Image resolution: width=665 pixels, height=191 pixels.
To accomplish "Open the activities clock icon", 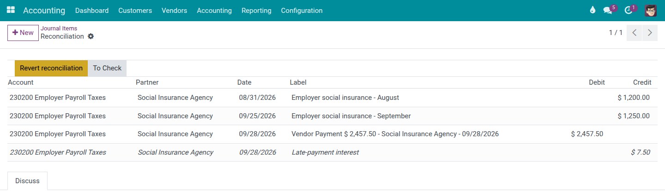I will (x=628, y=10).
